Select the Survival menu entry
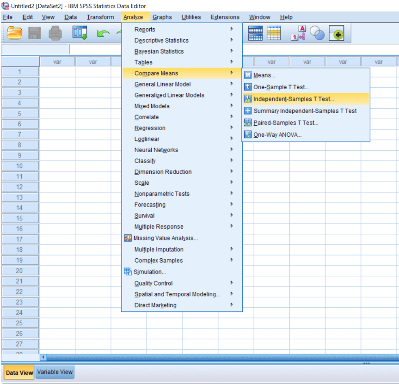This screenshot has width=399, height=384. 182,215
